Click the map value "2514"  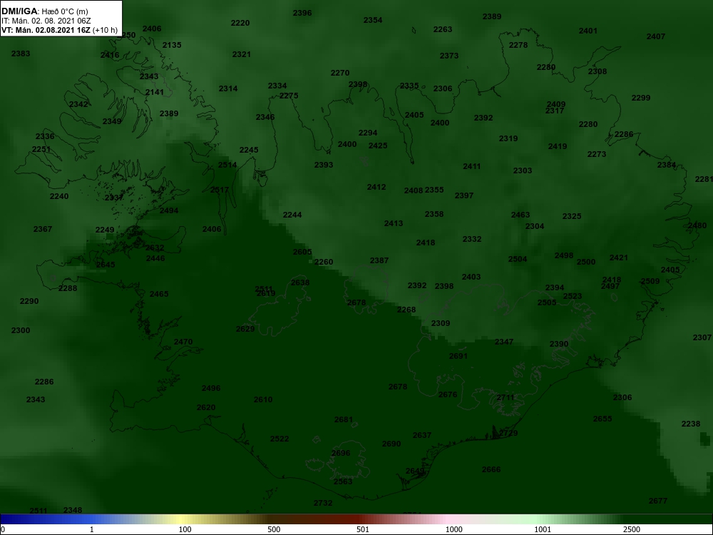click(227, 165)
